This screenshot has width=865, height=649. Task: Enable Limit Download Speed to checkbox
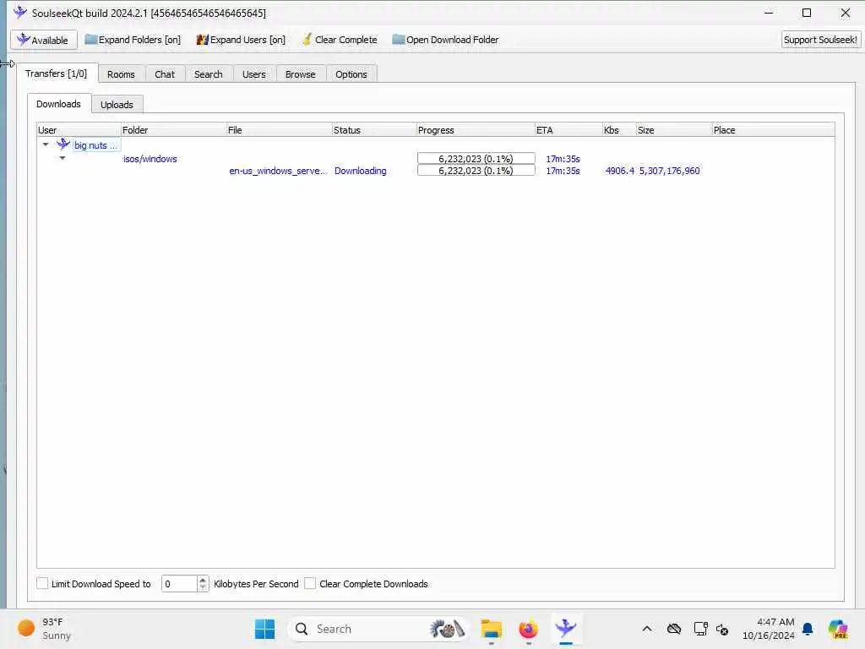[42, 583]
